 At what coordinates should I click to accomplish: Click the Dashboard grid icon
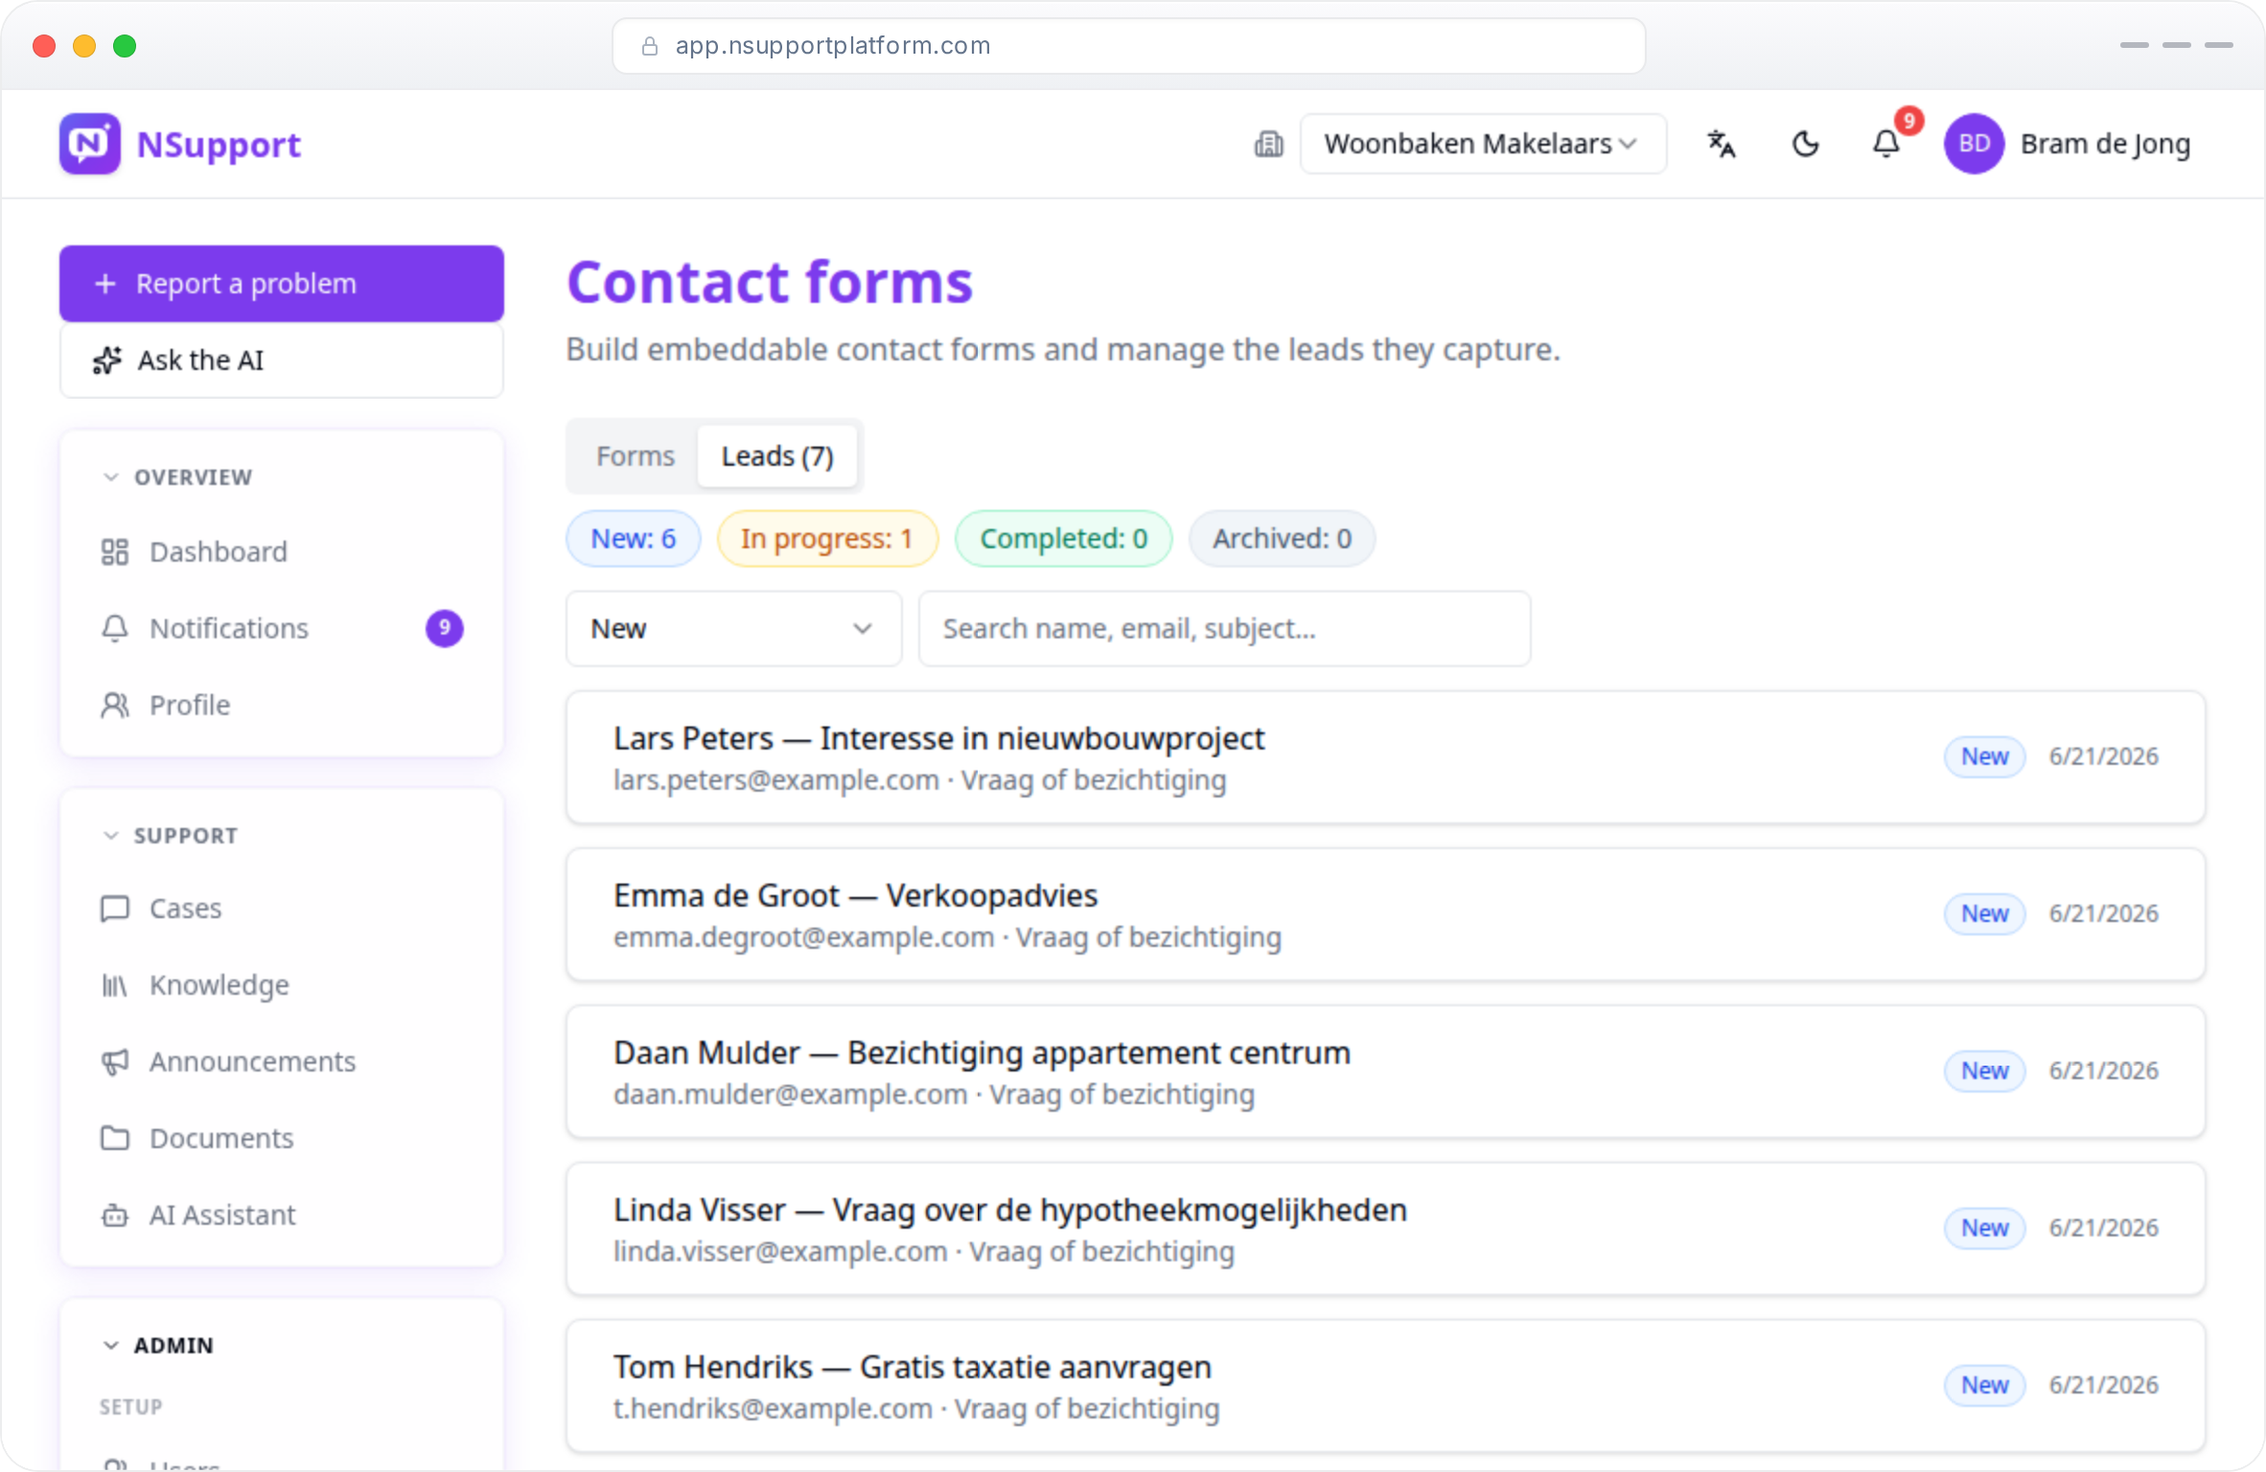(x=115, y=552)
